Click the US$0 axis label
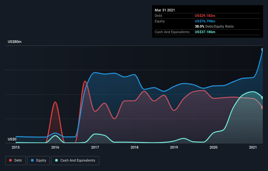Screen dimensions: 268x171 12,139
